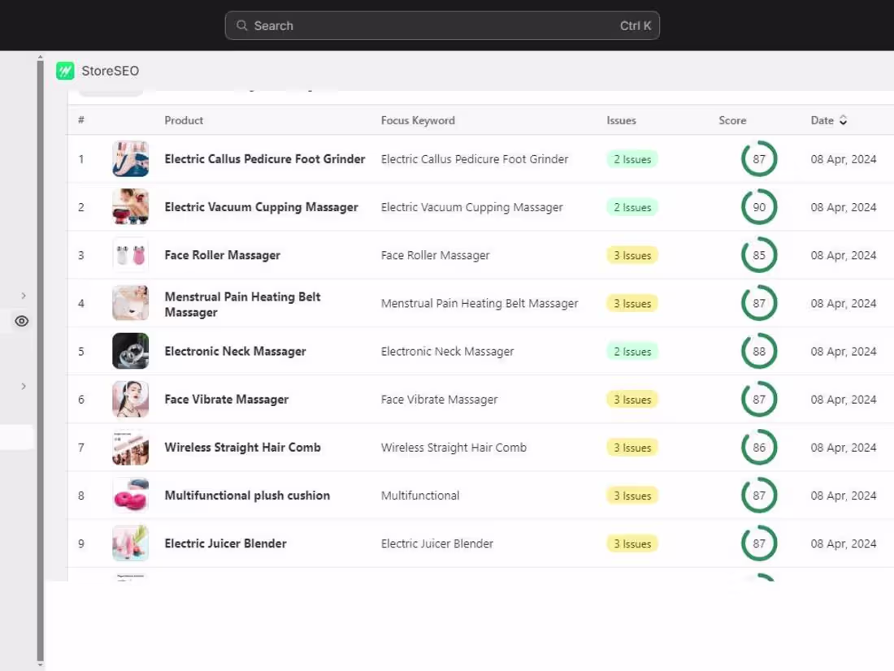Click score ring 87 for Foot Grinder

coord(759,159)
